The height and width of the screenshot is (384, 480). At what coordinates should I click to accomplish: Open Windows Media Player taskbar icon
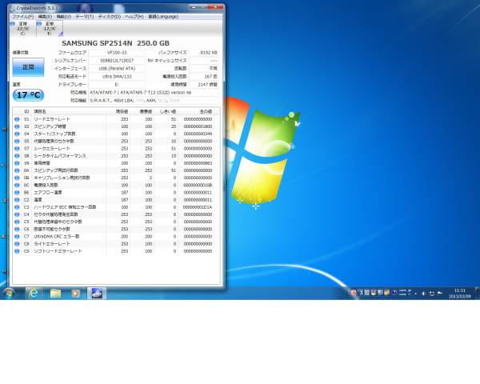click(76, 294)
